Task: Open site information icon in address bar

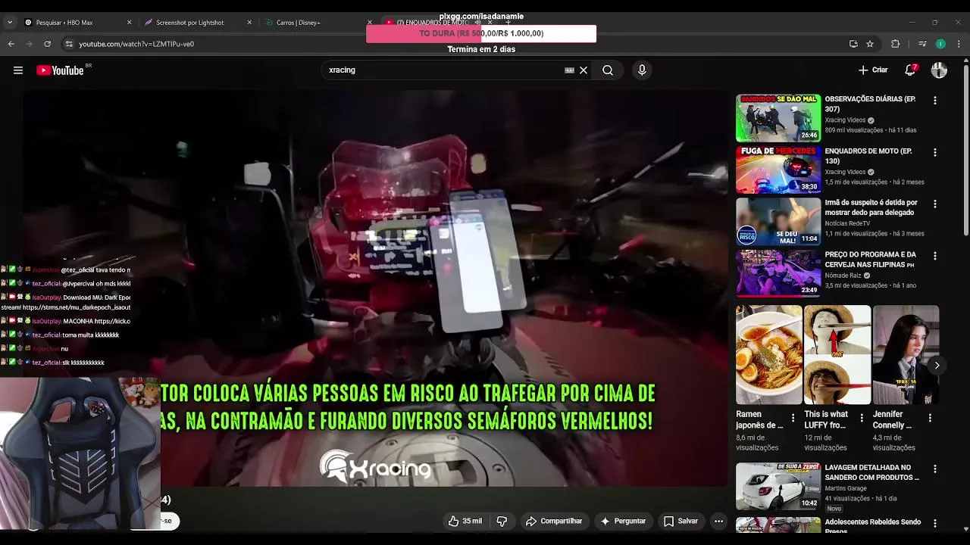Action: [x=69, y=44]
